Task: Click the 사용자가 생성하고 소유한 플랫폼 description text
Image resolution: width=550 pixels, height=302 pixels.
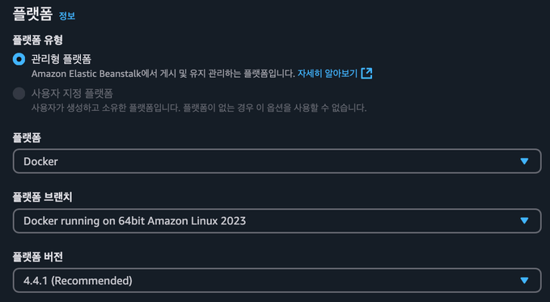Action: point(199,108)
